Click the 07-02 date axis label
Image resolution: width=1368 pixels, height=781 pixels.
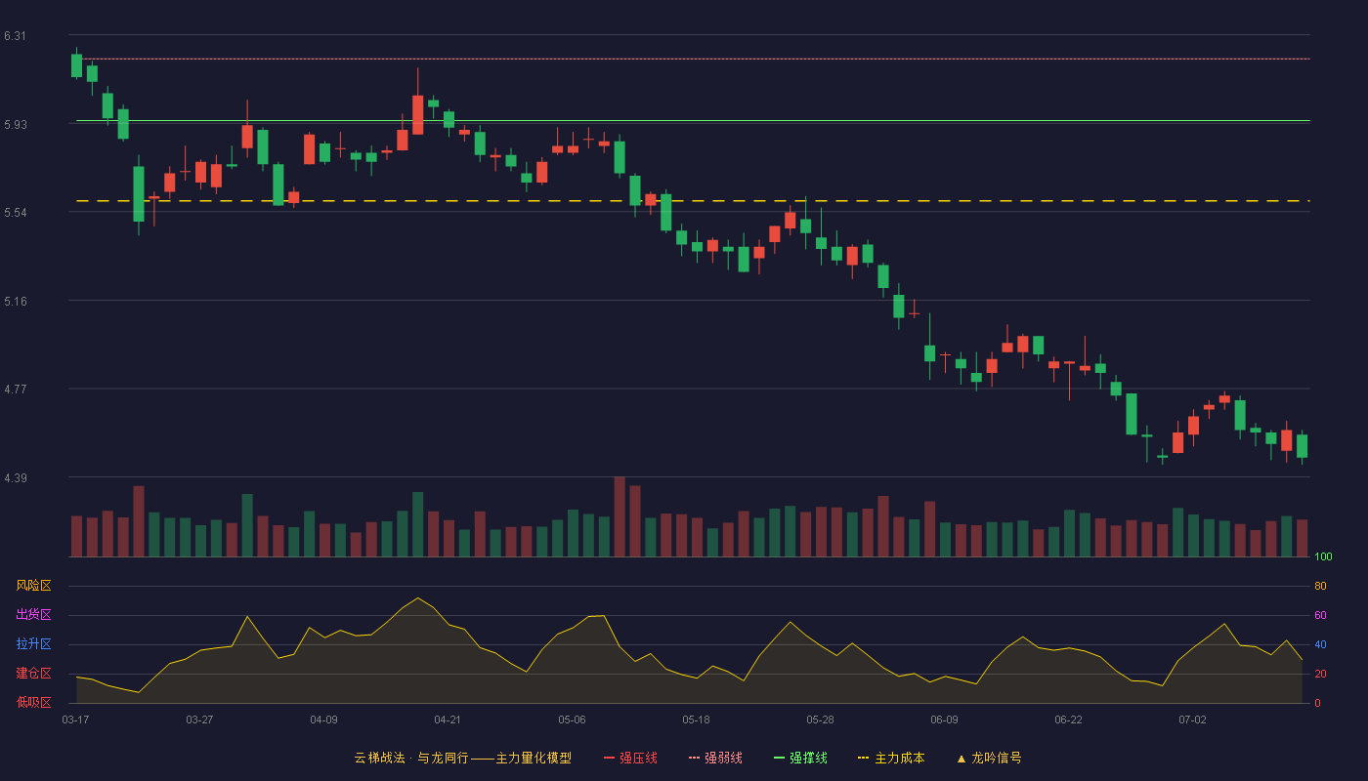(1192, 719)
